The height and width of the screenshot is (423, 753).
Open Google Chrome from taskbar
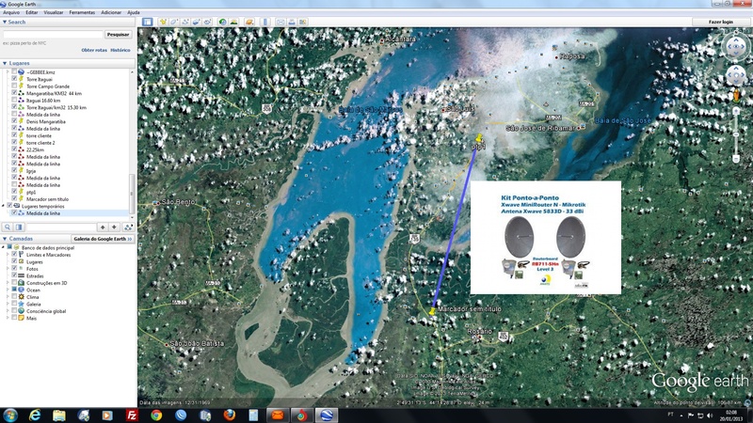pyautogui.click(x=156, y=415)
